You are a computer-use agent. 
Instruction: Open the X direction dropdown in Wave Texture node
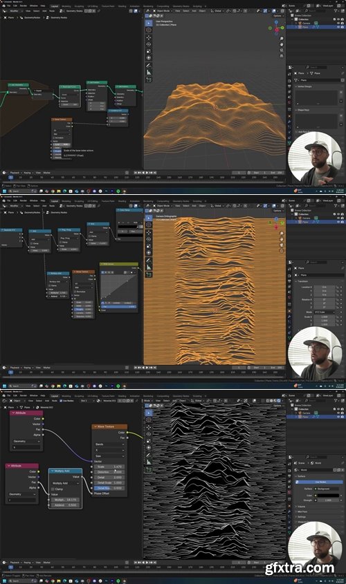pyautogui.click(x=109, y=450)
